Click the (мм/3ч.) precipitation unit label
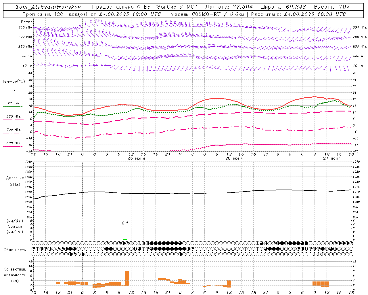Image resolution: width=368 pixels, height=295 pixels. tap(15, 221)
